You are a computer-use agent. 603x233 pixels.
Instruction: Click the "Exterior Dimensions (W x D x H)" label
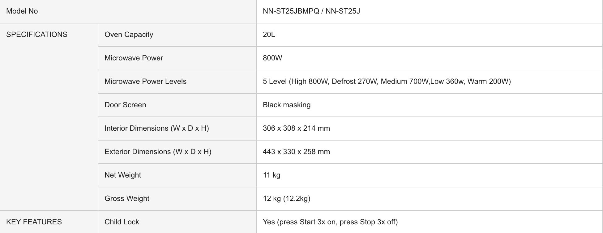click(158, 152)
